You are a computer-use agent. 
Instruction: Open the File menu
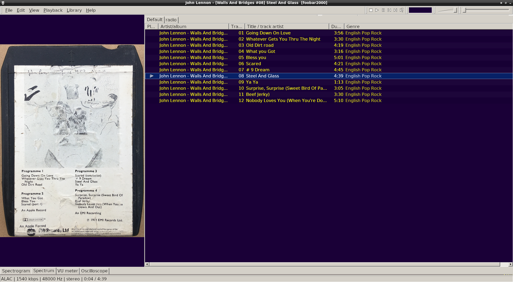pos(9,10)
